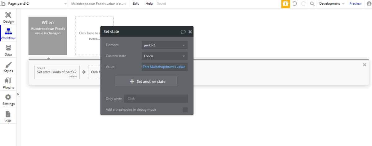Screen dimensions: 372x146
Task: Click the Preview link
Action: [355, 4]
